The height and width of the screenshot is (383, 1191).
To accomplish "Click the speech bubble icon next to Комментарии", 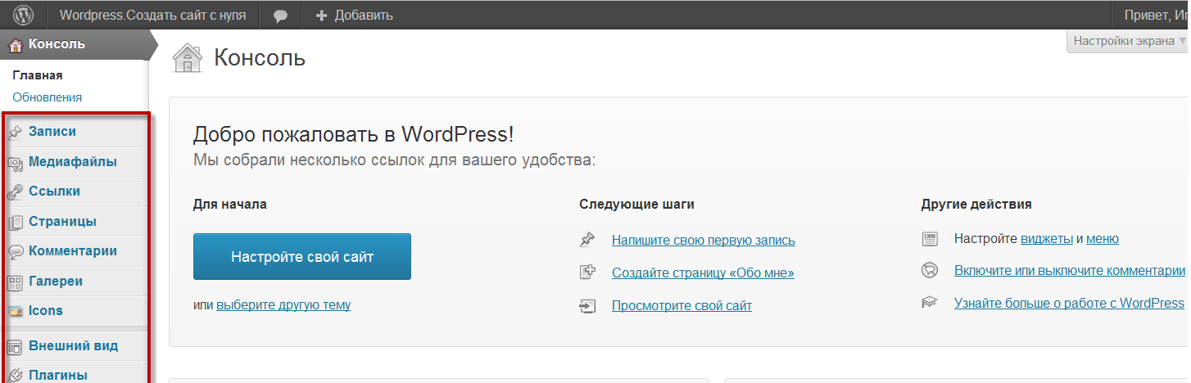I will [15, 251].
